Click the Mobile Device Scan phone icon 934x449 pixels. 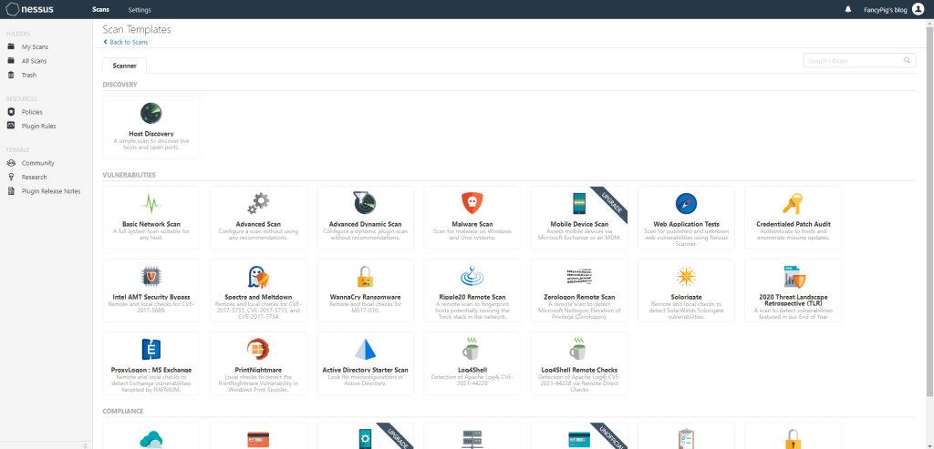click(578, 203)
